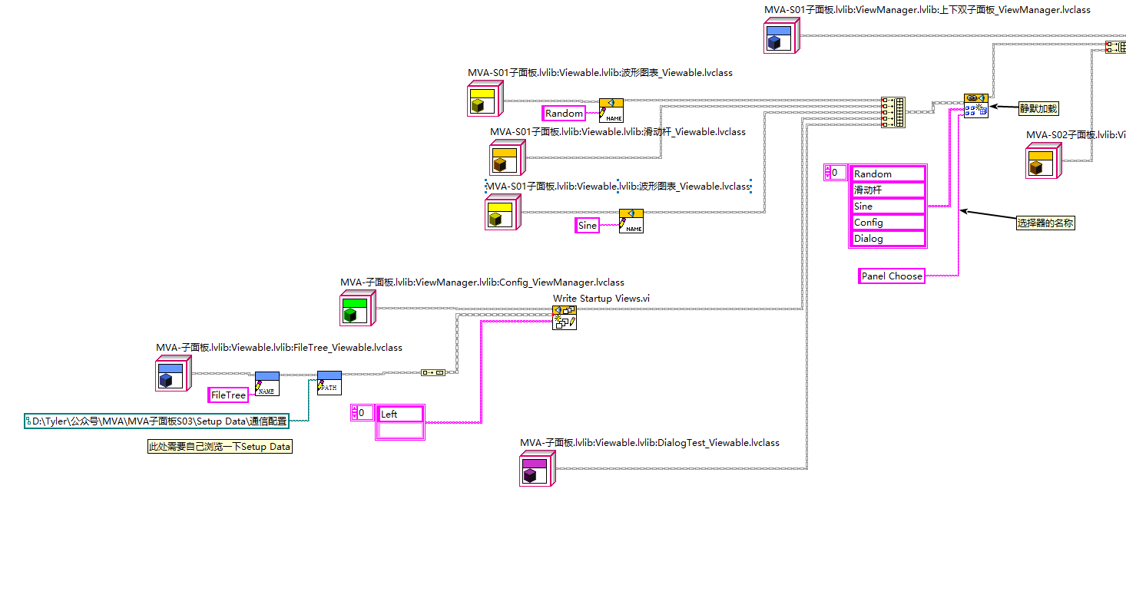Click the Write NAME node beside Sine constant
The width and height of the screenshot is (1126, 598).
[x=631, y=221]
